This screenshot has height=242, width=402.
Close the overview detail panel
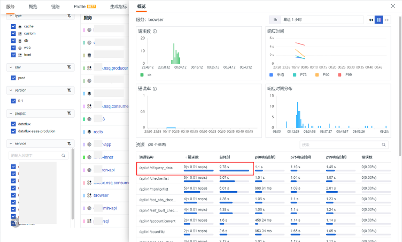(x=393, y=6)
